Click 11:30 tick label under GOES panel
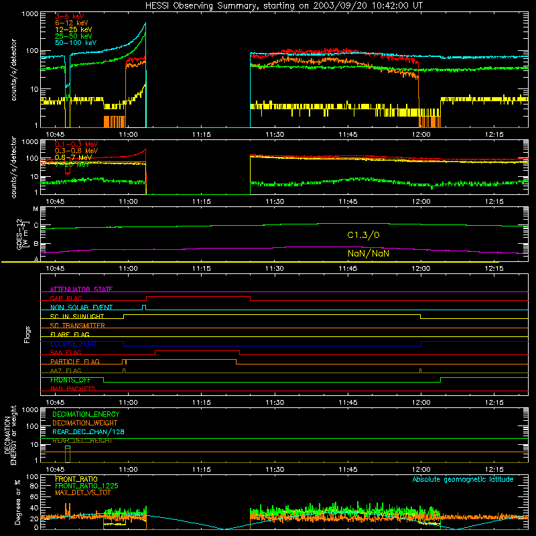536x536 pixels. (275, 269)
